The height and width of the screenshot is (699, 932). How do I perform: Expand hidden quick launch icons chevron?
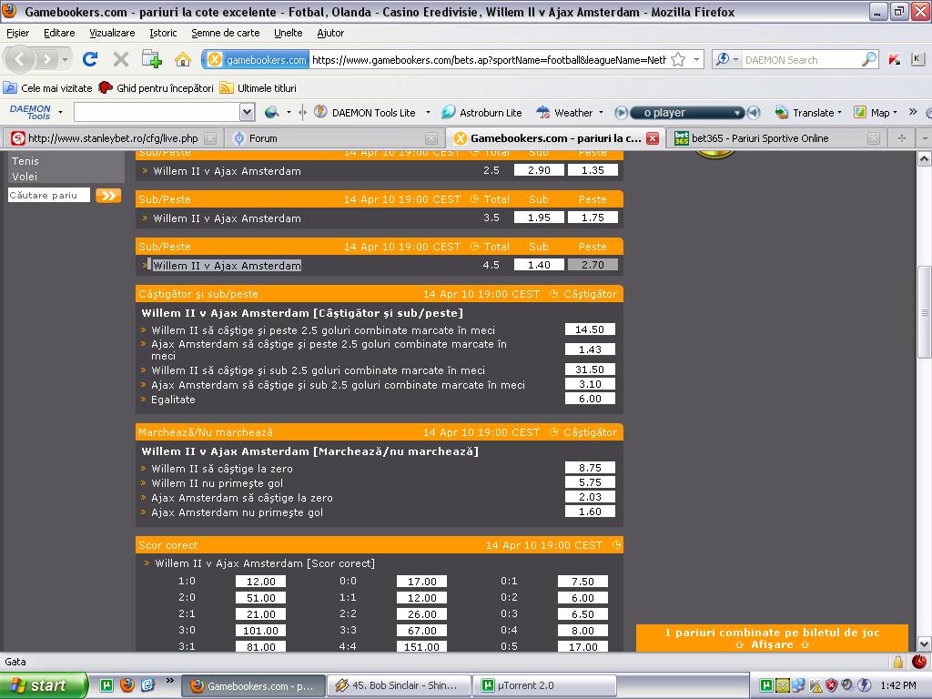[169, 680]
